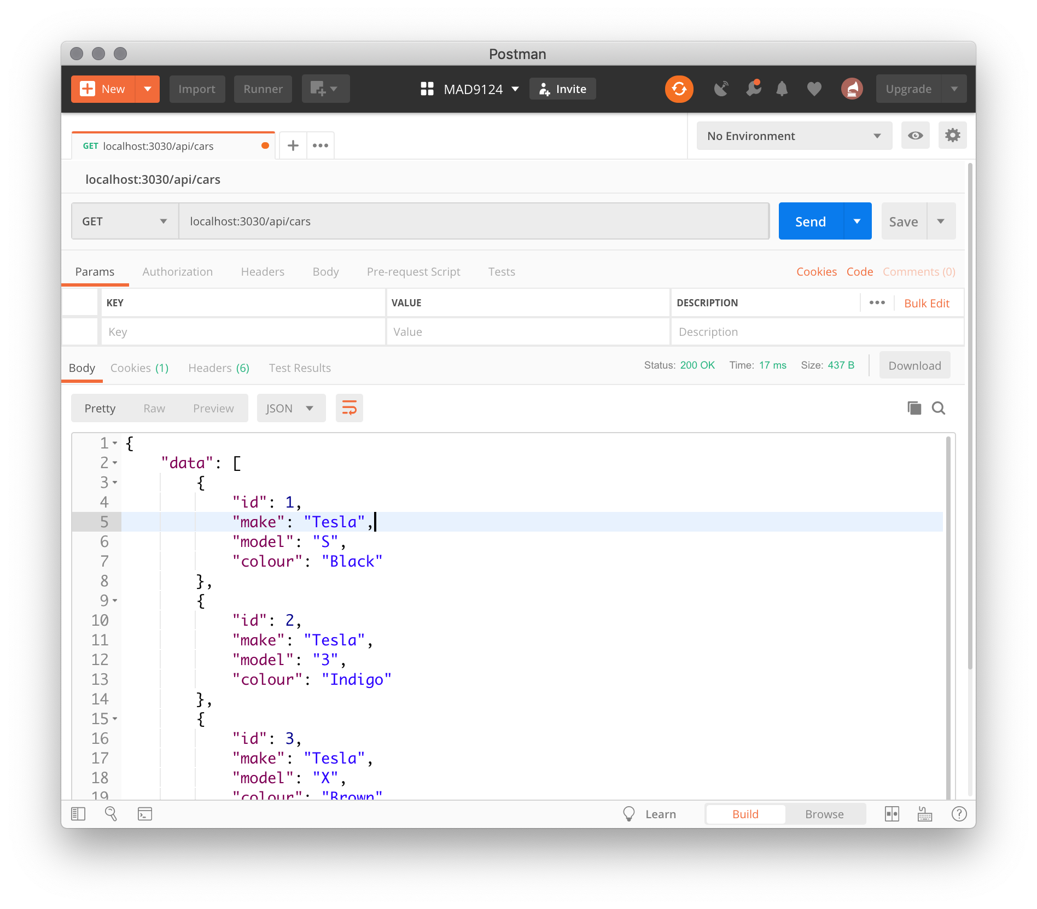The width and height of the screenshot is (1037, 909).
Task: Select the Raw response view
Action: [x=154, y=408]
